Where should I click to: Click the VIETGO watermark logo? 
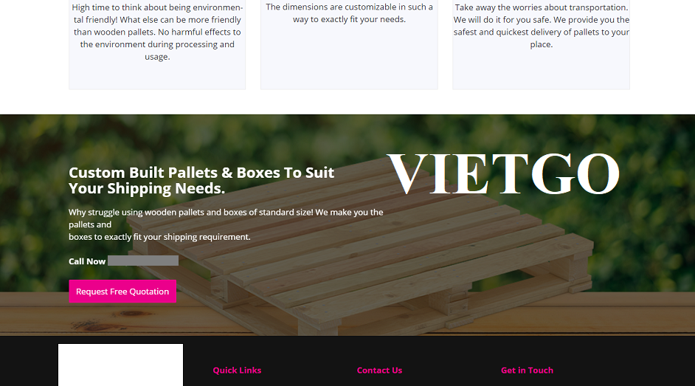pos(503,173)
